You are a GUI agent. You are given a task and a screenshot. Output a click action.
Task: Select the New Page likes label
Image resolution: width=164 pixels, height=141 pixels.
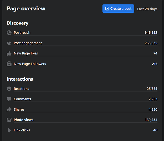(26, 53)
